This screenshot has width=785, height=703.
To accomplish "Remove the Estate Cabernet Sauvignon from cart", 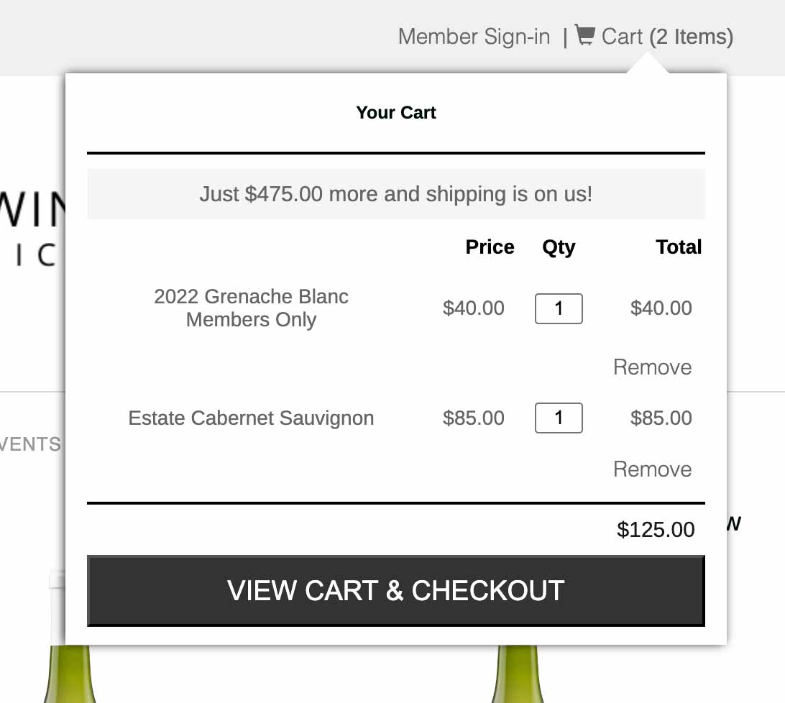I will coord(652,469).
